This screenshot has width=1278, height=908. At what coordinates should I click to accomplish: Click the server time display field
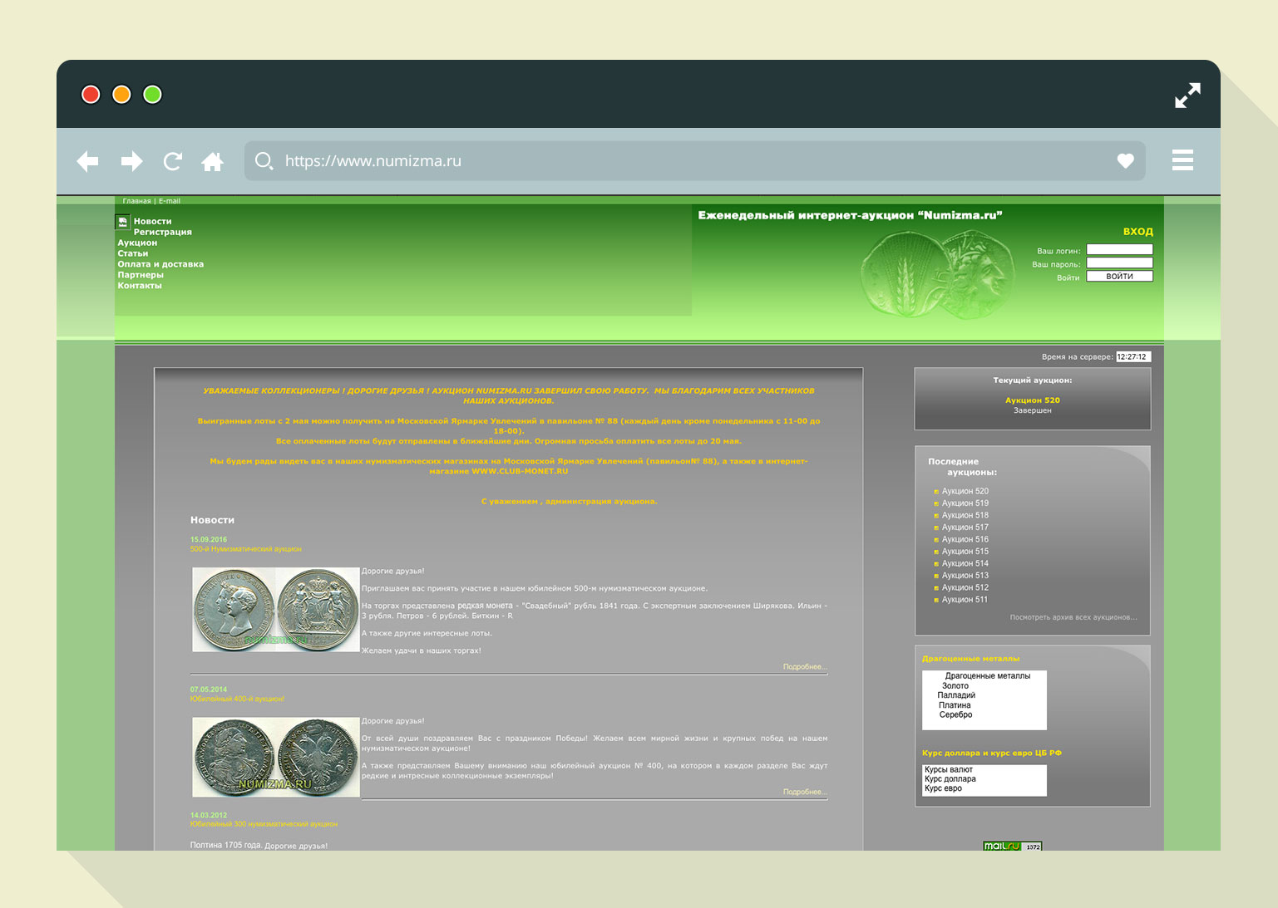pyautogui.click(x=1133, y=356)
